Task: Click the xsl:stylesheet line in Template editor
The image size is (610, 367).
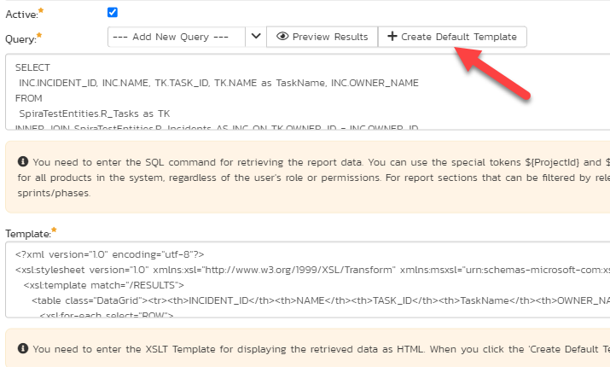Action: (x=256, y=269)
